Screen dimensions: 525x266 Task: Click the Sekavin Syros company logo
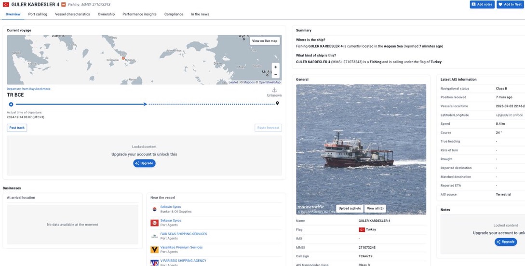pos(154,209)
